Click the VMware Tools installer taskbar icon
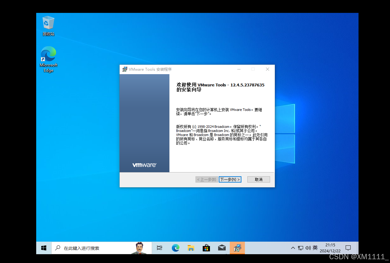Screen dimensions: 390x263 [x=237, y=248]
